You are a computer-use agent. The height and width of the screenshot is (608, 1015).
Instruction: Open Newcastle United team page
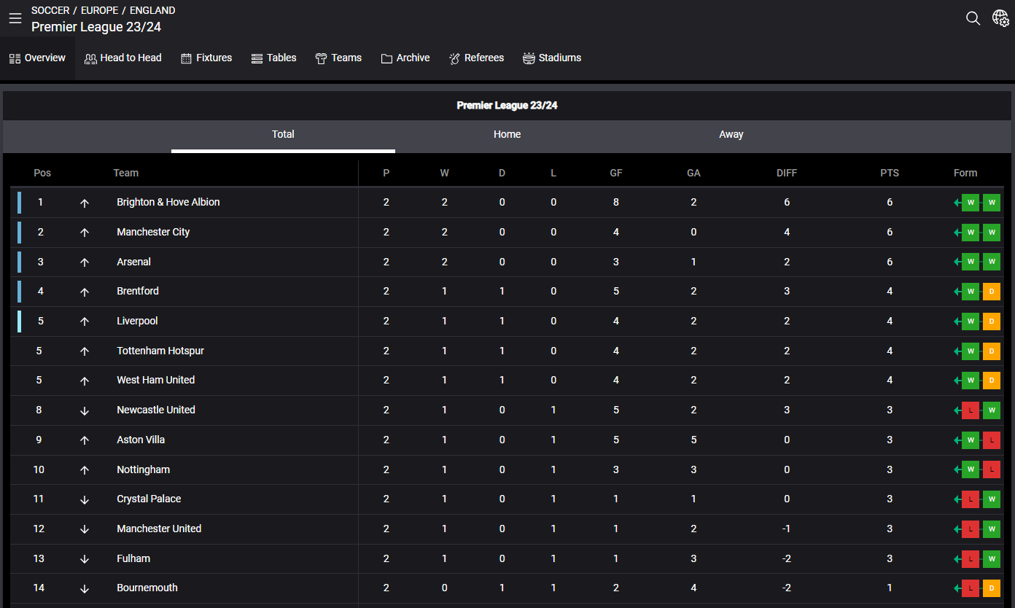(x=156, y=410)
